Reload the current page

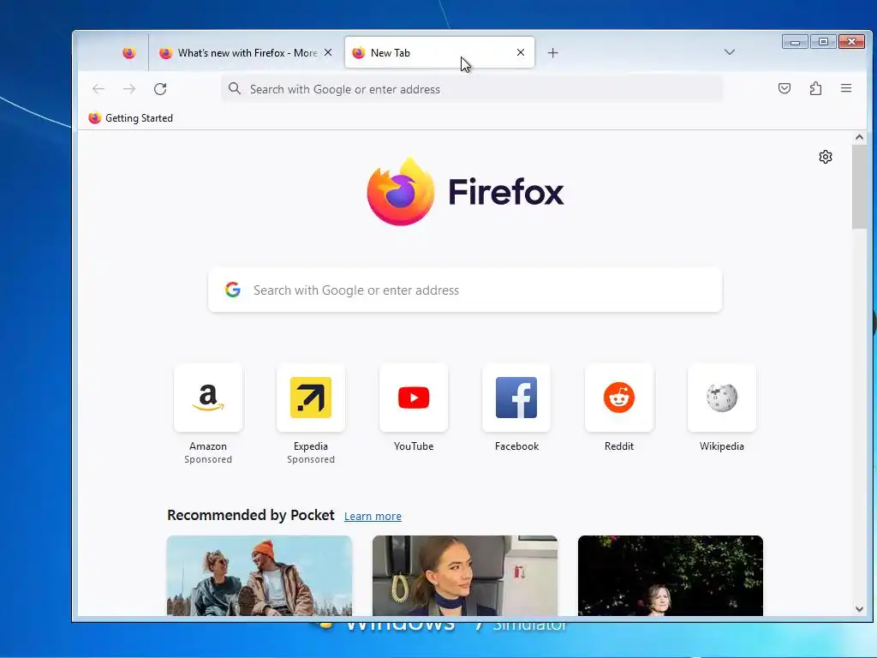click(x=160, y=89)
